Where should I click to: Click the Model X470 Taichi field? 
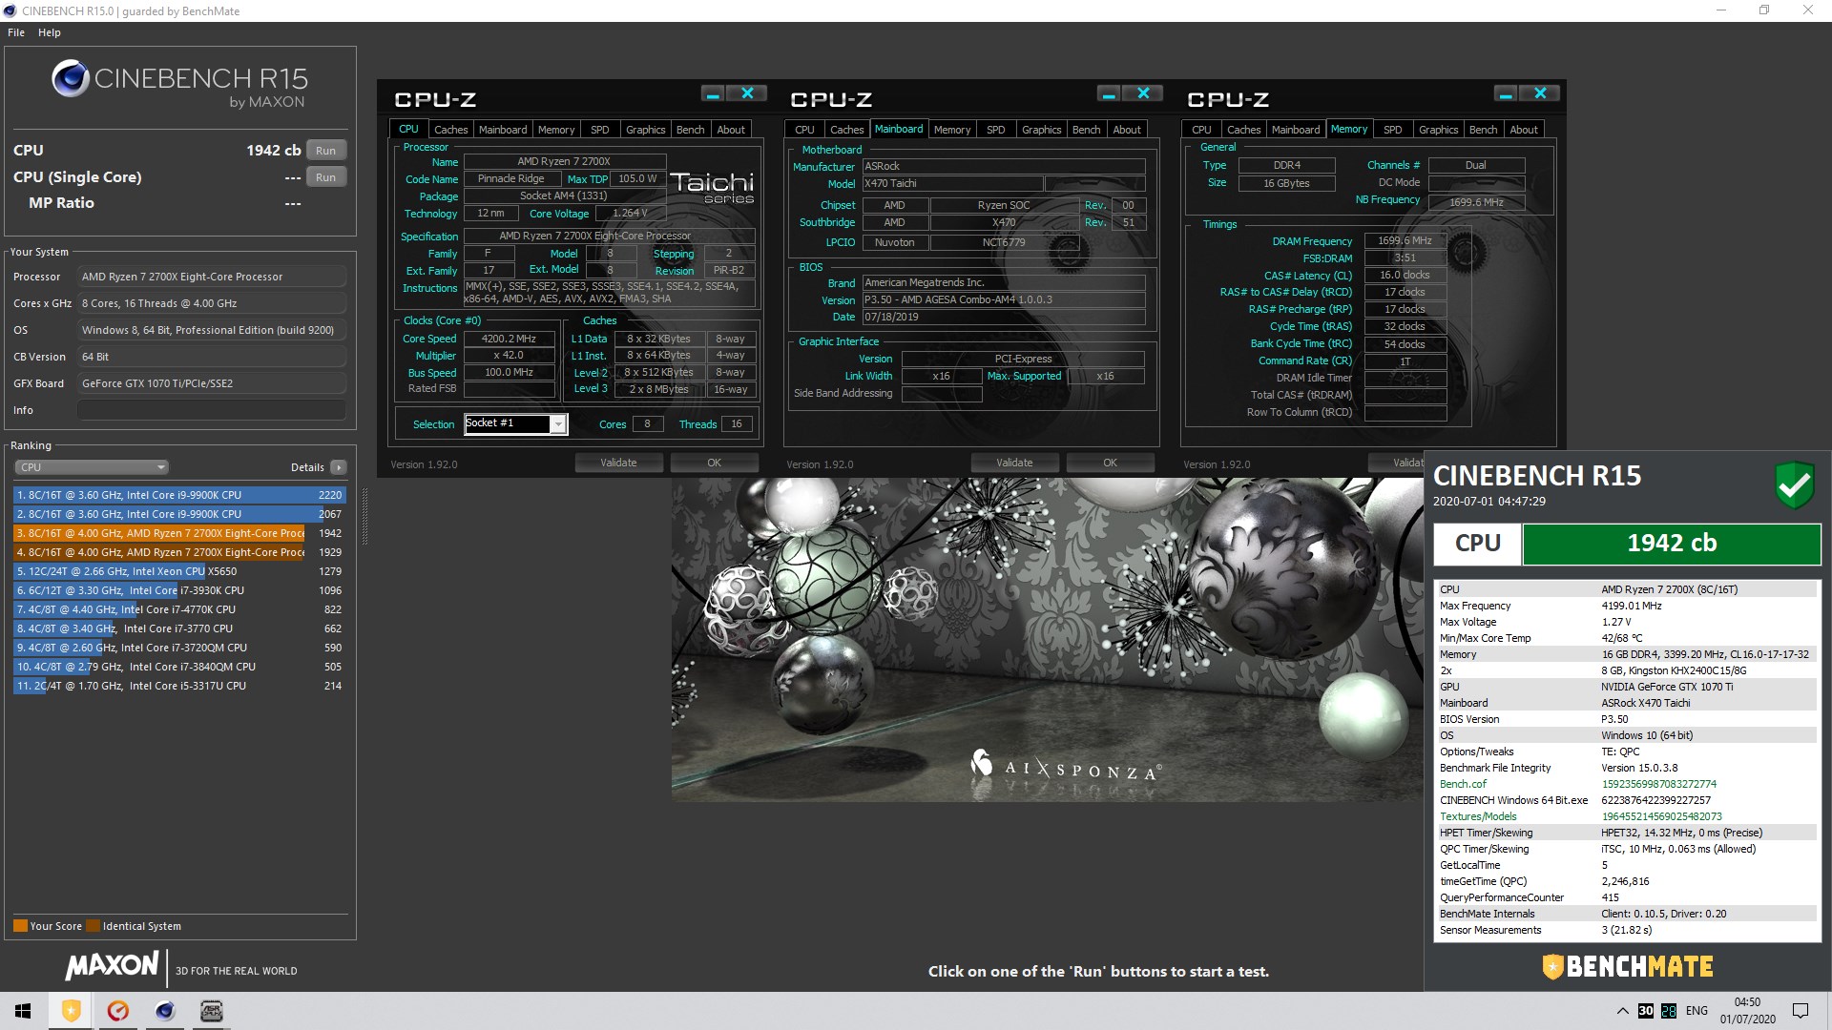pos(952,183)
